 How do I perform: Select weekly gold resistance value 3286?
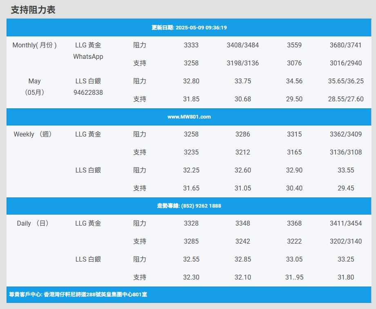pos(243,134)
